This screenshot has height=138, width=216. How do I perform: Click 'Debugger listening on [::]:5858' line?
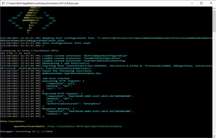(x=26, y=131)
